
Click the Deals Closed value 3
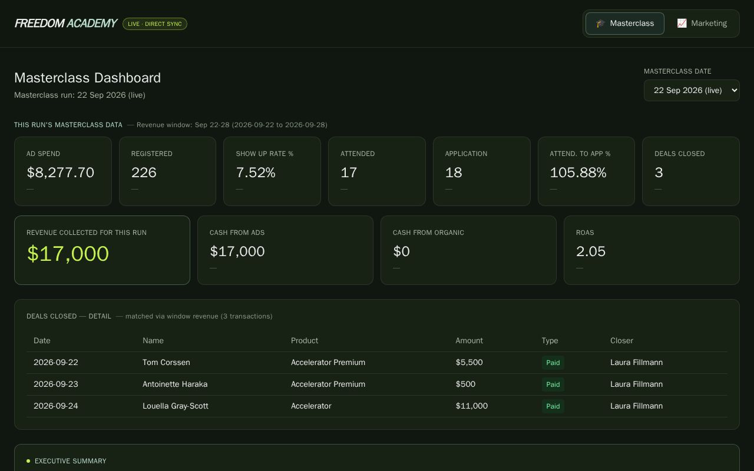tap(659, 173)
